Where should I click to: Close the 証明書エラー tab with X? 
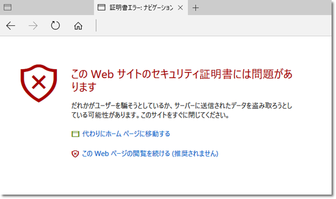point(180,8)
